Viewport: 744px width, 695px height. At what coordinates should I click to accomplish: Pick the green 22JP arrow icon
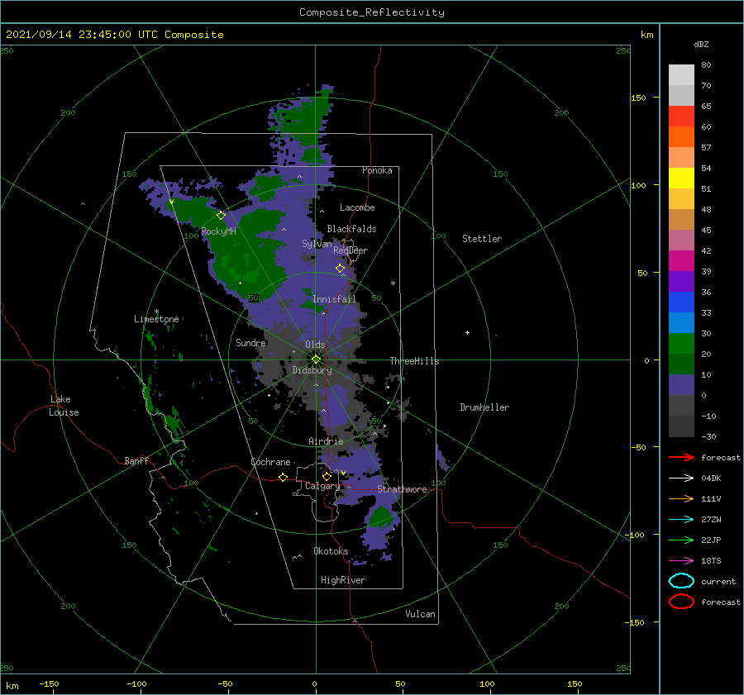tap(681, 540)
